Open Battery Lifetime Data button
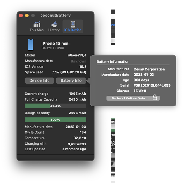Viewport: 187px width, 183px height. (x=133, y=98)
